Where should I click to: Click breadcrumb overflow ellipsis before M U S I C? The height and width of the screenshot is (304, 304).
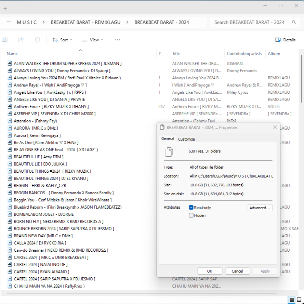coord(9,22)
